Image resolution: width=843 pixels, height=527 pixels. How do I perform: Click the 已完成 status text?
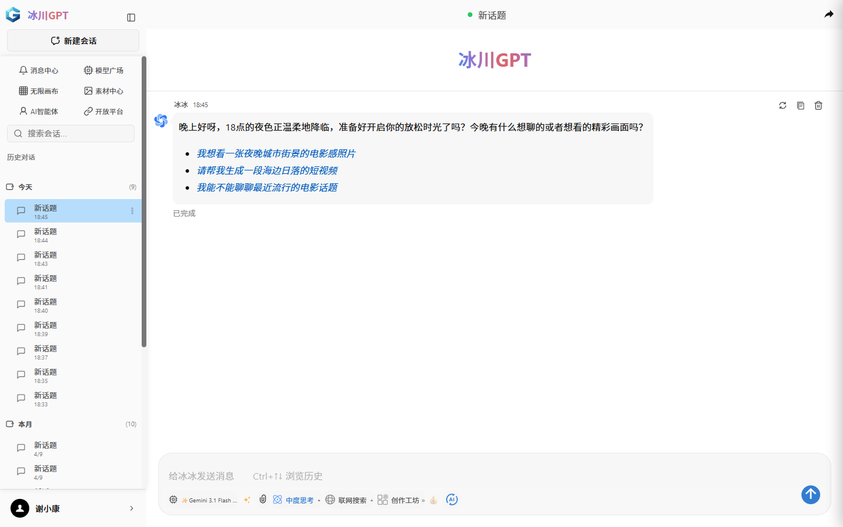(184, 214)
